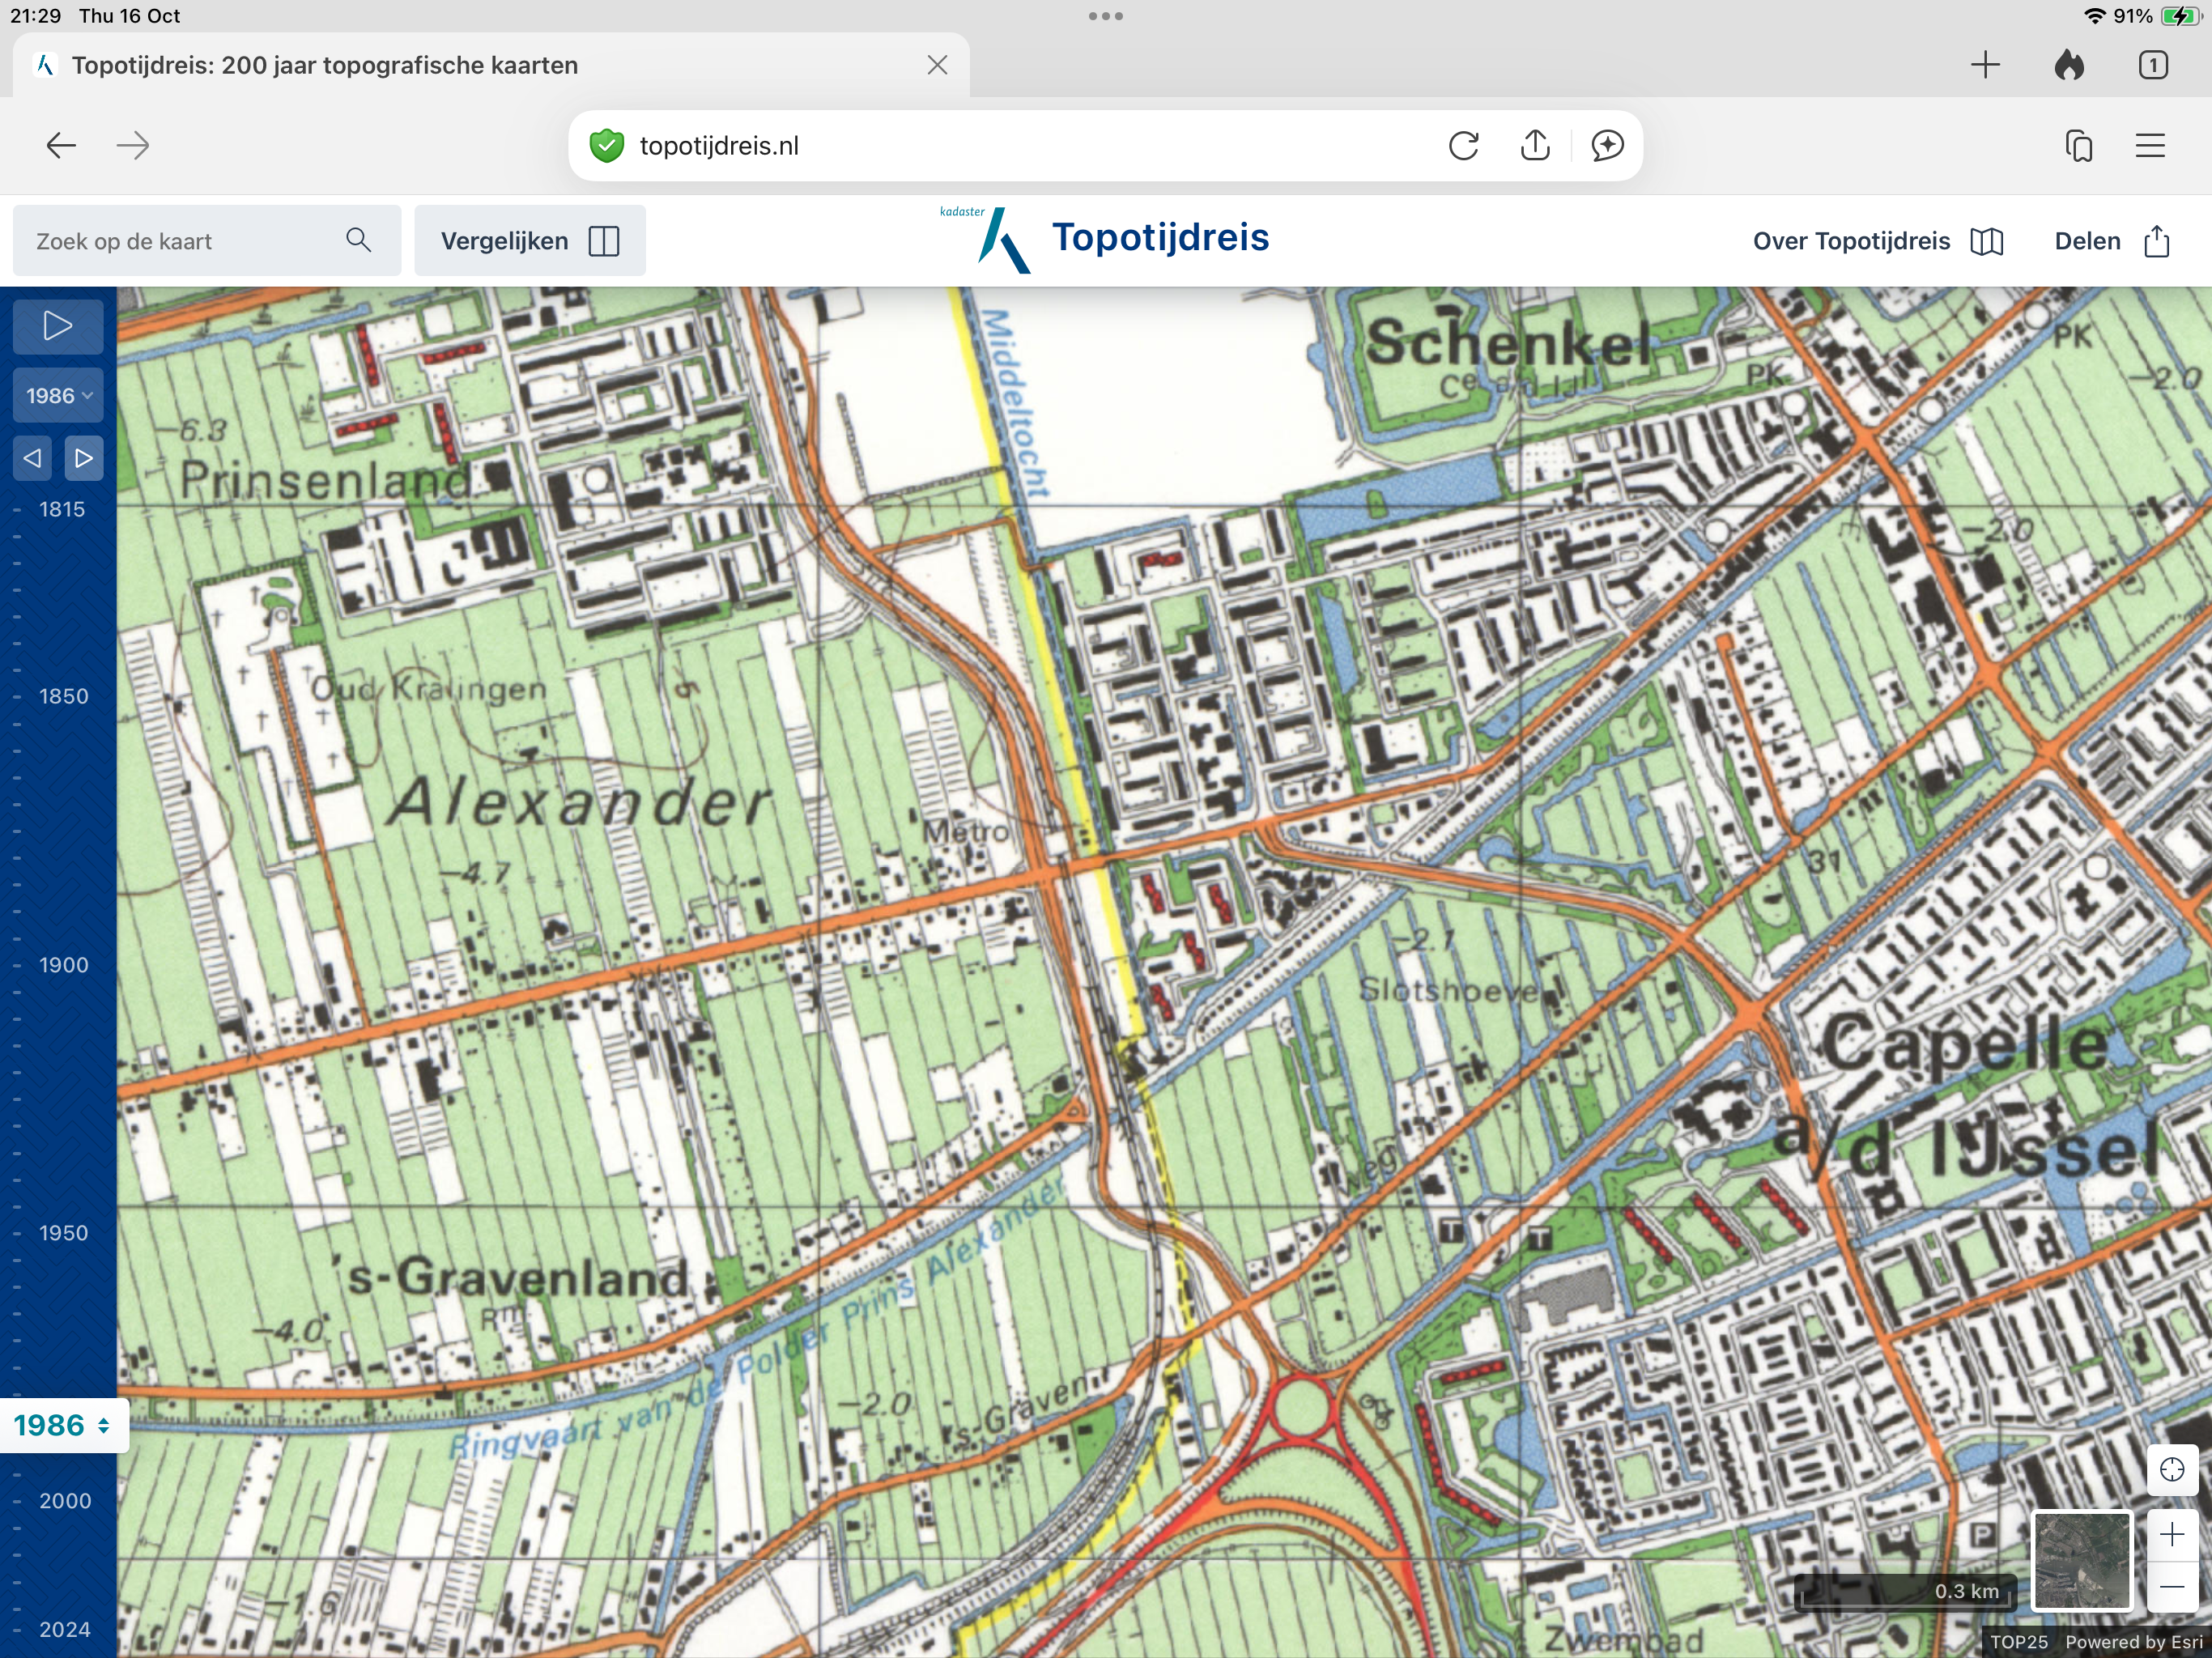Zoom out of the map
Viewport: 2212px width, 1658px height.
(2171, 1586)
